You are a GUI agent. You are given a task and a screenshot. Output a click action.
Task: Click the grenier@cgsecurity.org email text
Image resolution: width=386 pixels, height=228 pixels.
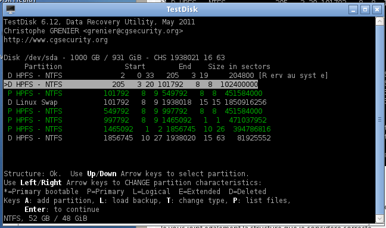point(133,31)
